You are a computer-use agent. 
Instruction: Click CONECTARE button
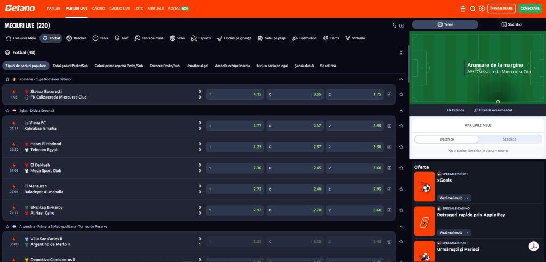[x=530, y=9]
